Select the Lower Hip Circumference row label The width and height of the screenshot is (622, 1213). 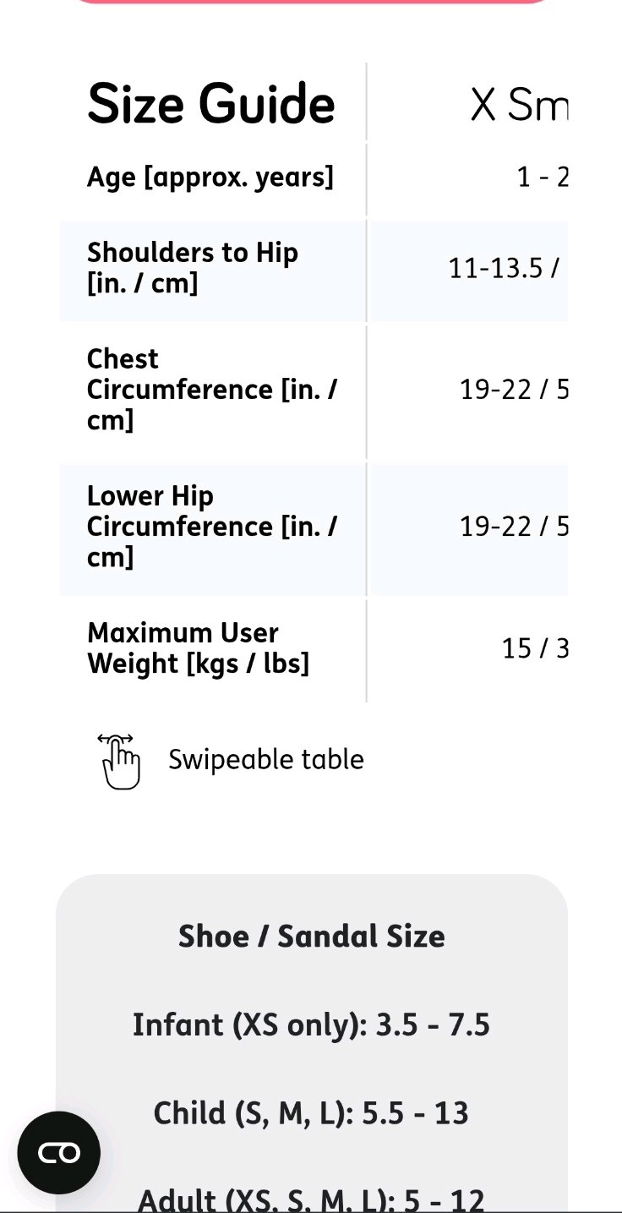click(212, 526)
